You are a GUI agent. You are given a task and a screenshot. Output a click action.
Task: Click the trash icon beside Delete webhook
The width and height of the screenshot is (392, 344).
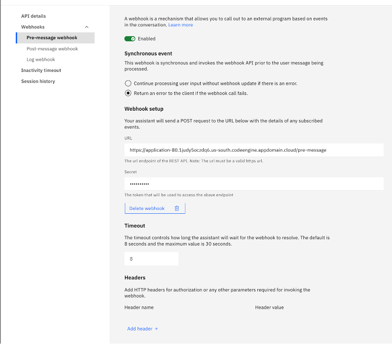(x=177, y=208)
